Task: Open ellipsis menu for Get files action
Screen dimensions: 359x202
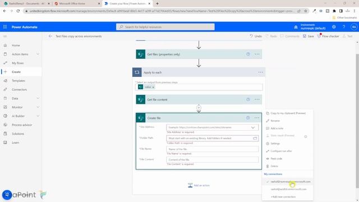Action: coord(257,54)
